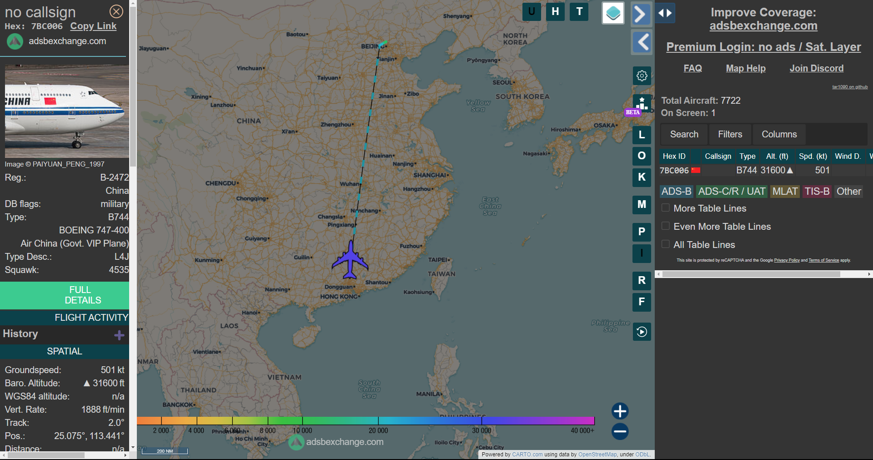Toggle the double-arrow sidebar expand button
The image size is (873, 460).
click(665, 13)
